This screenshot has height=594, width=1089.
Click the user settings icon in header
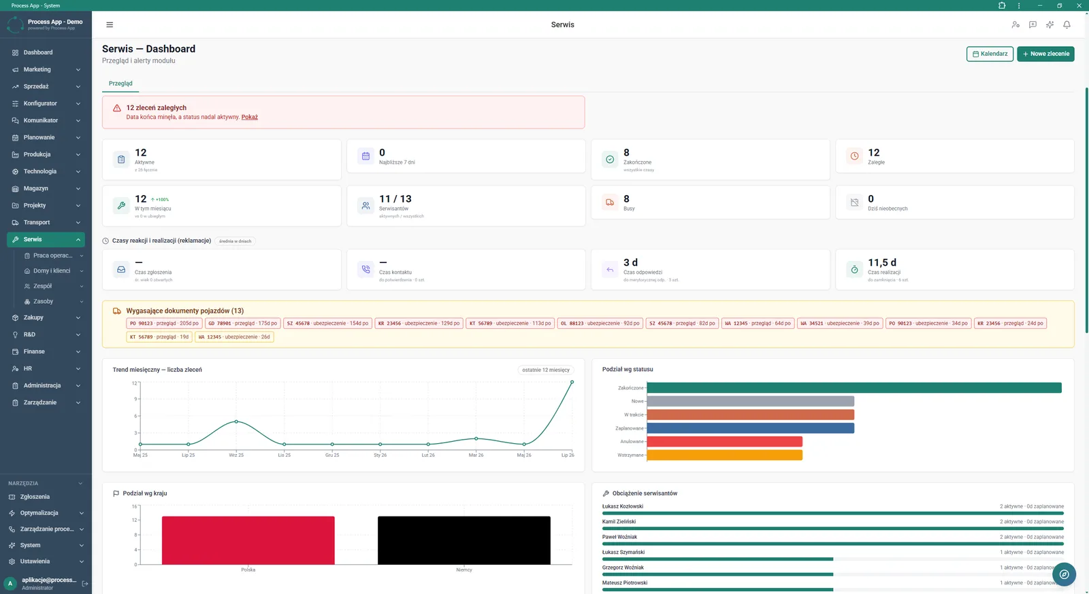1015,24
